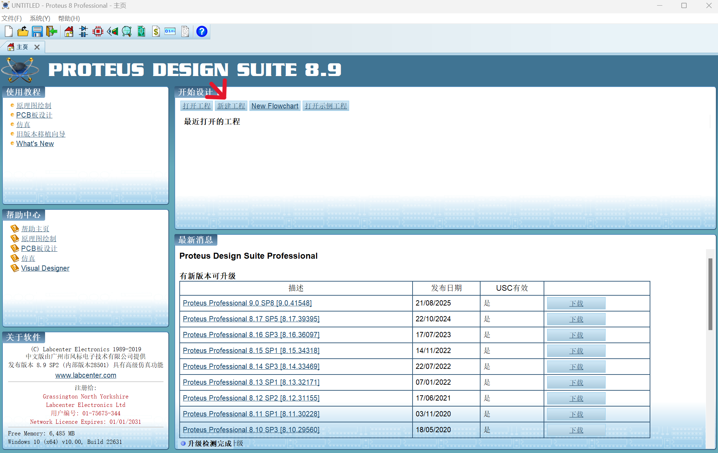Open the Proteus Professional 8.17 SP5 link

[251, 319]
